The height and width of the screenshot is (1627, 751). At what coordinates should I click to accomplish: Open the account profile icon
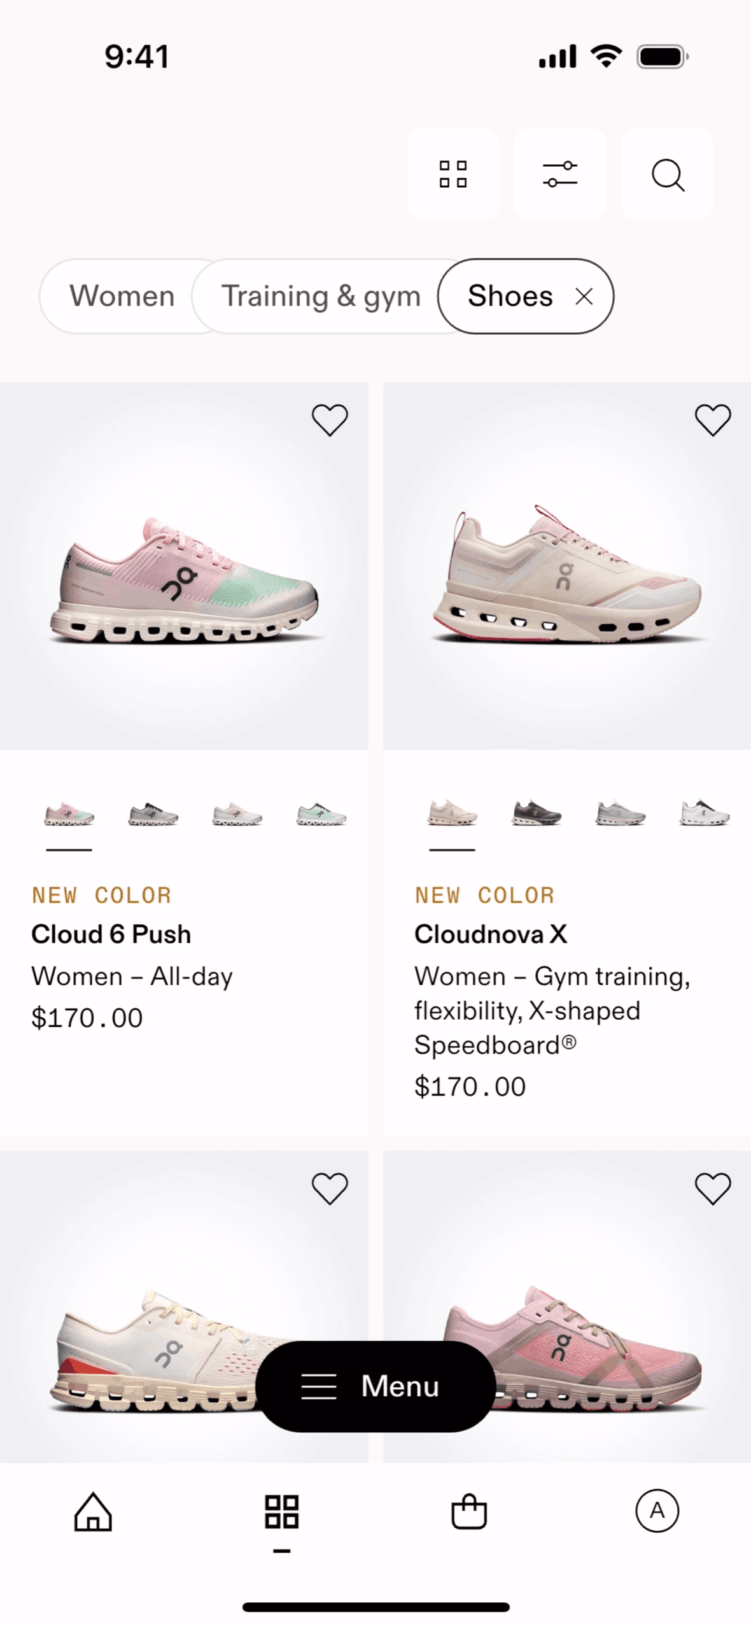tap(657, 1511)
